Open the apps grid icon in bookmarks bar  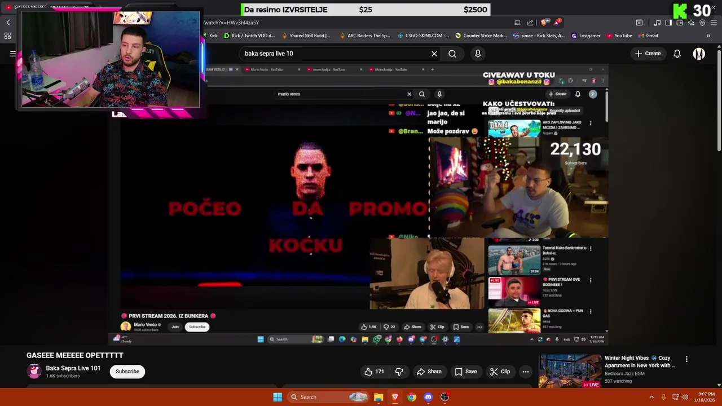7,36
